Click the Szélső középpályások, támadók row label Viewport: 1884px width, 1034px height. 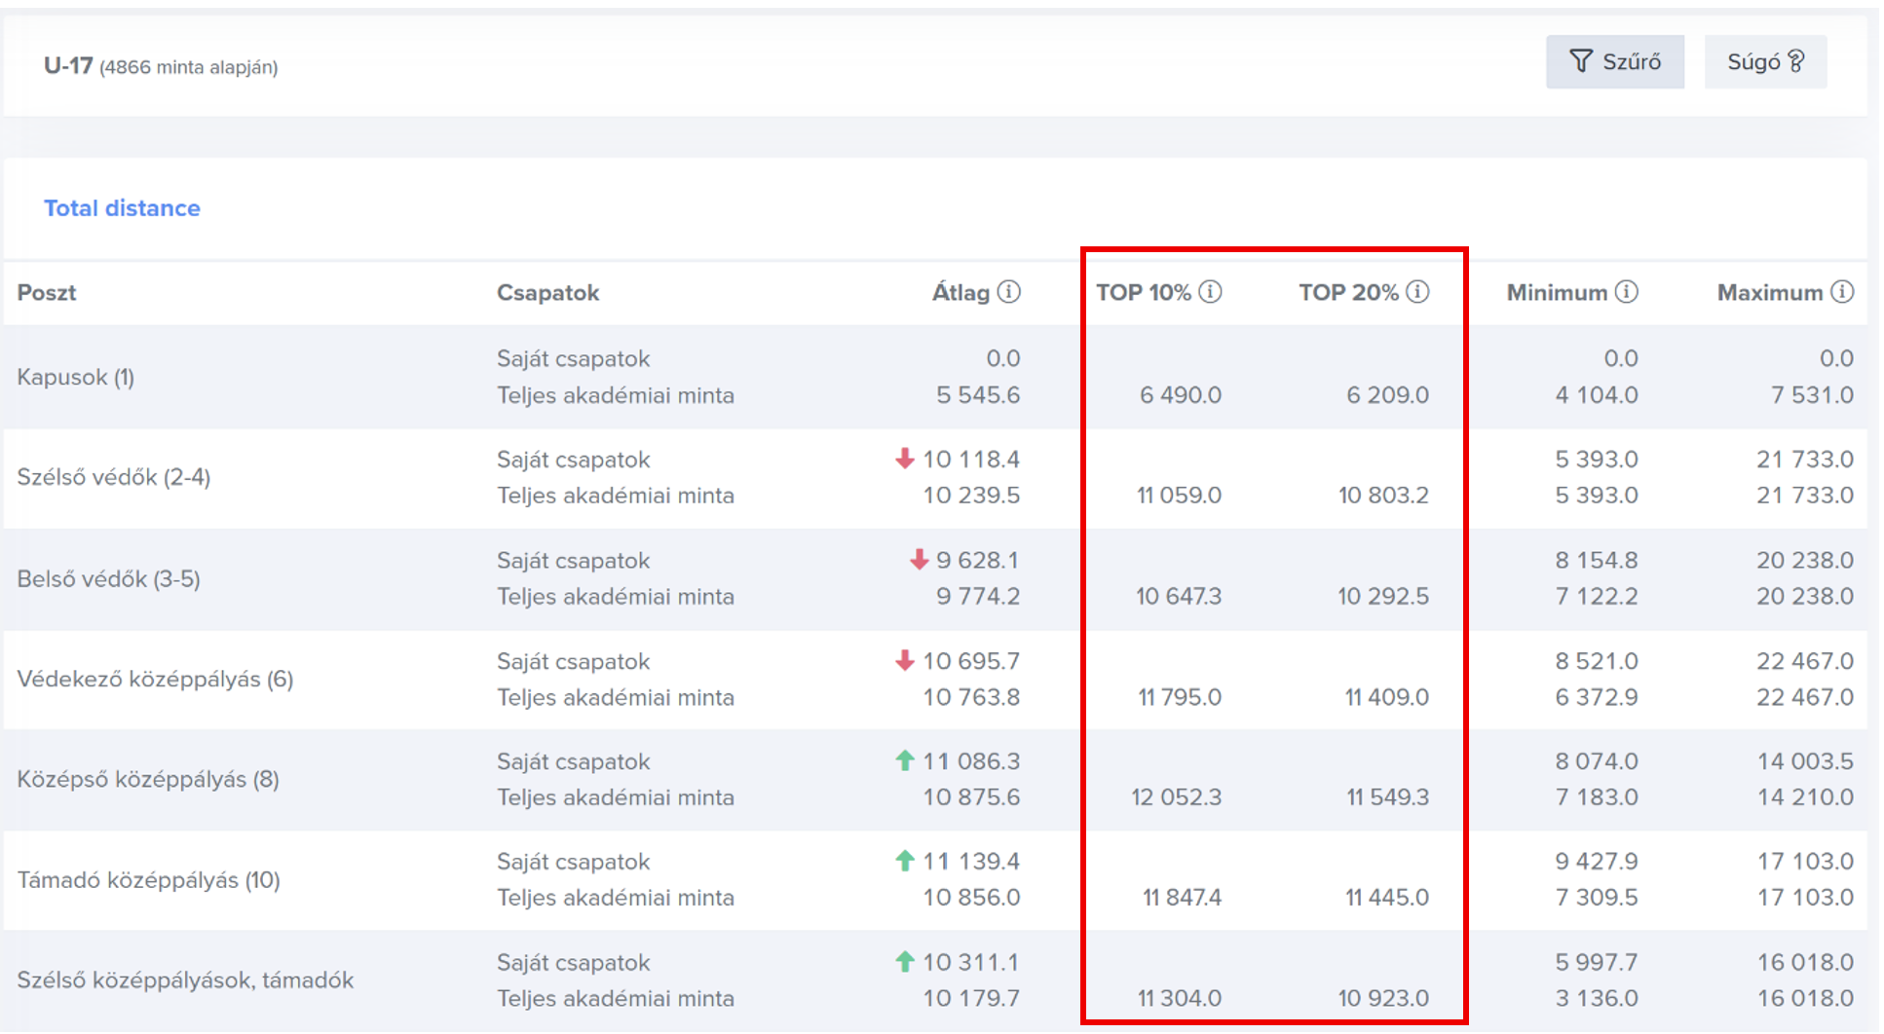tap(185, 980)
